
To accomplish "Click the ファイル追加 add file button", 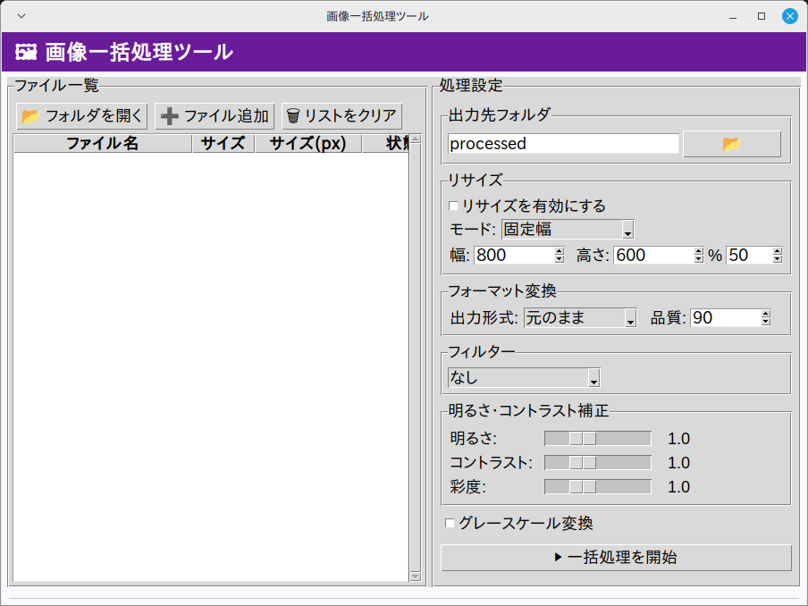I will pyautogui.click(x=215, y=116).
